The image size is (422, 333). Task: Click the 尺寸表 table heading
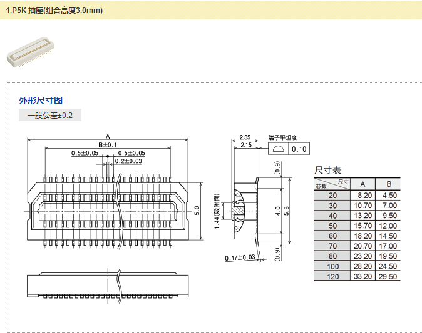point(327,170)
